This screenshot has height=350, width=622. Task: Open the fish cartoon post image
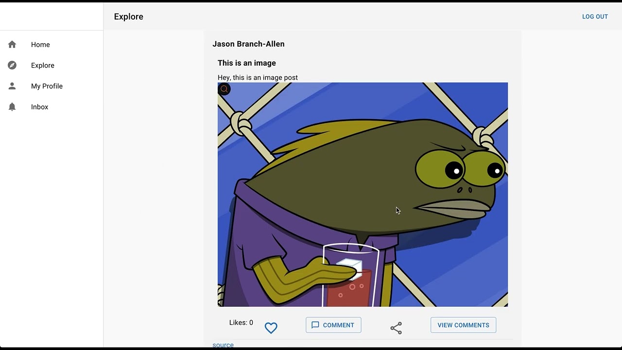tap(363, 194)
